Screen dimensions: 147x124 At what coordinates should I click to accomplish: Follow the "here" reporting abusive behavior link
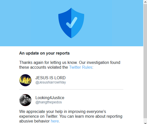coord(55,121)
